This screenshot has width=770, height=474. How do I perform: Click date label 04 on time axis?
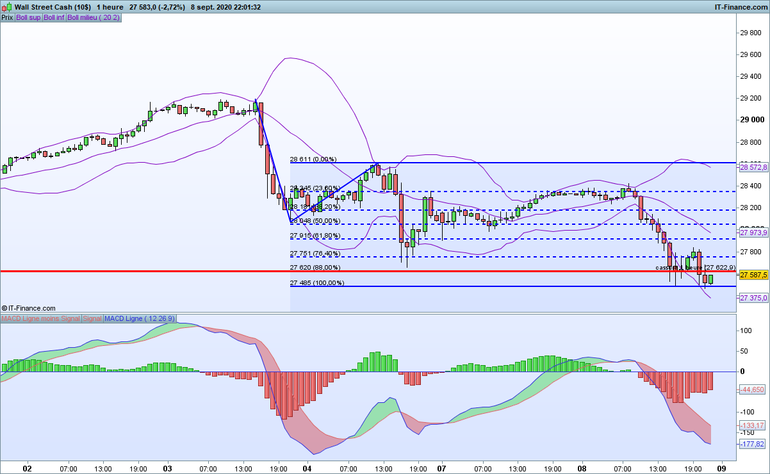[x=306, y=468]
